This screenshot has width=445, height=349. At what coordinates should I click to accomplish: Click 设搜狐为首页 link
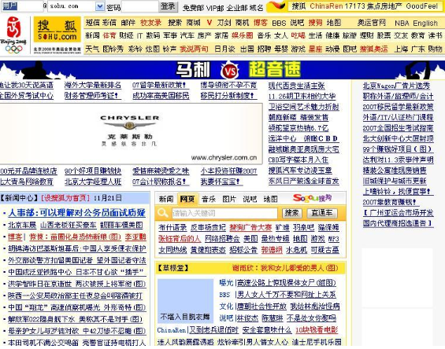[65, 198]
